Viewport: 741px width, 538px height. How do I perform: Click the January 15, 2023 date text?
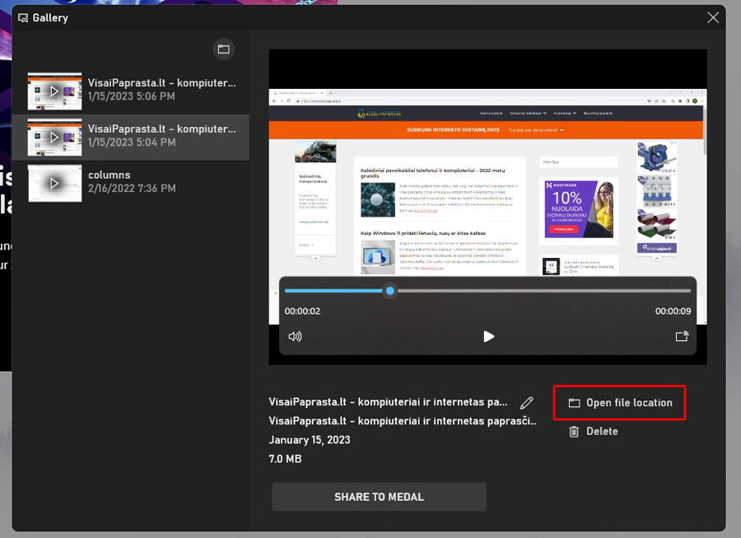[310, 440]
